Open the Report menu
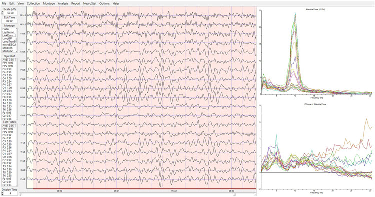This screenshot has height=197, width=375. tap(76, 4)
